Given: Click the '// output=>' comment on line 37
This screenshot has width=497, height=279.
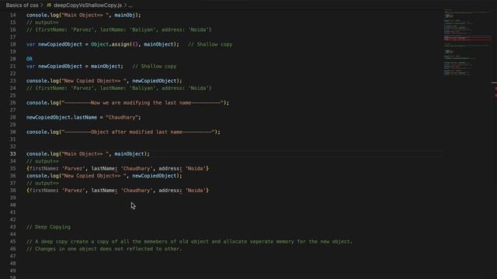Looking at the screenshot, I should 43,183.
